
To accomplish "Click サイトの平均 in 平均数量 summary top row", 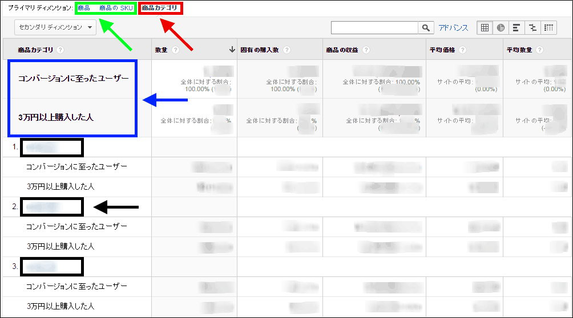I will (533, 82).
